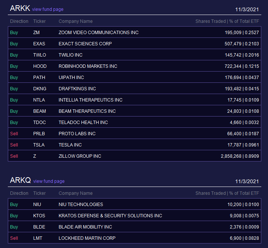Image resolution: width=268 pixels, height=248 pixels.
Task: Click TESLA INC company name
Action: (70, 145)
